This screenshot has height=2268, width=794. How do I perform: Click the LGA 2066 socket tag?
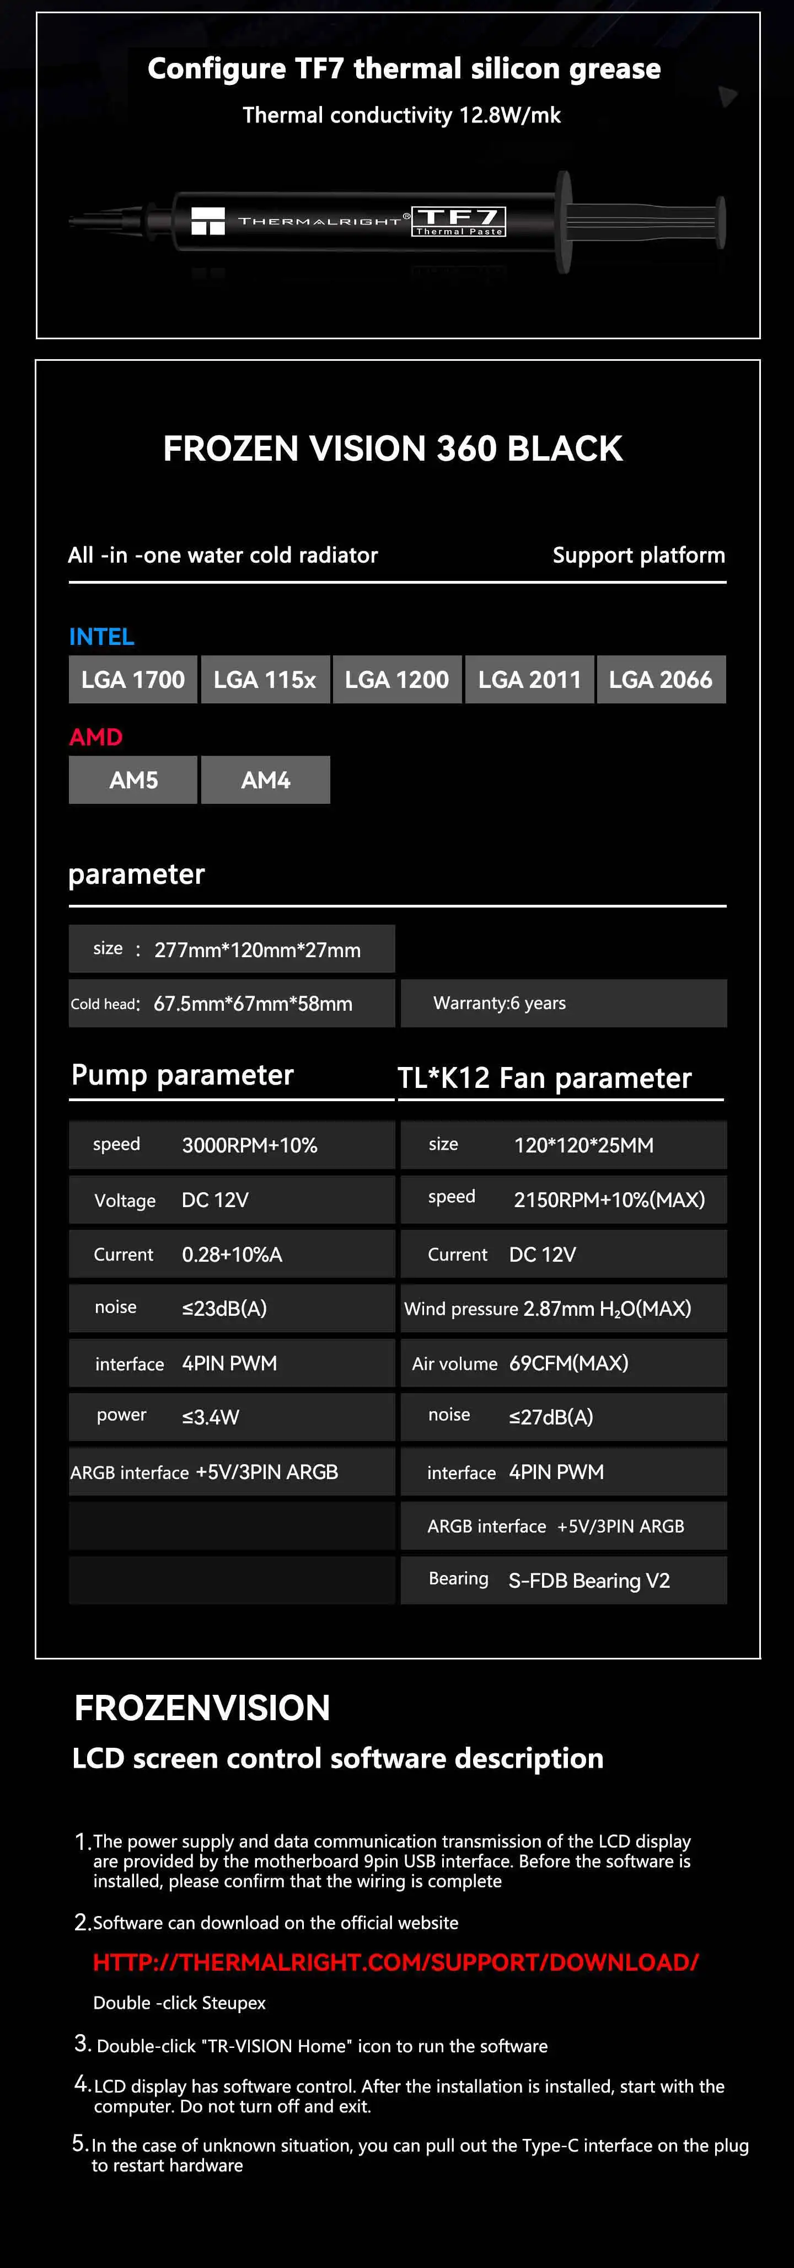[661, 680]
